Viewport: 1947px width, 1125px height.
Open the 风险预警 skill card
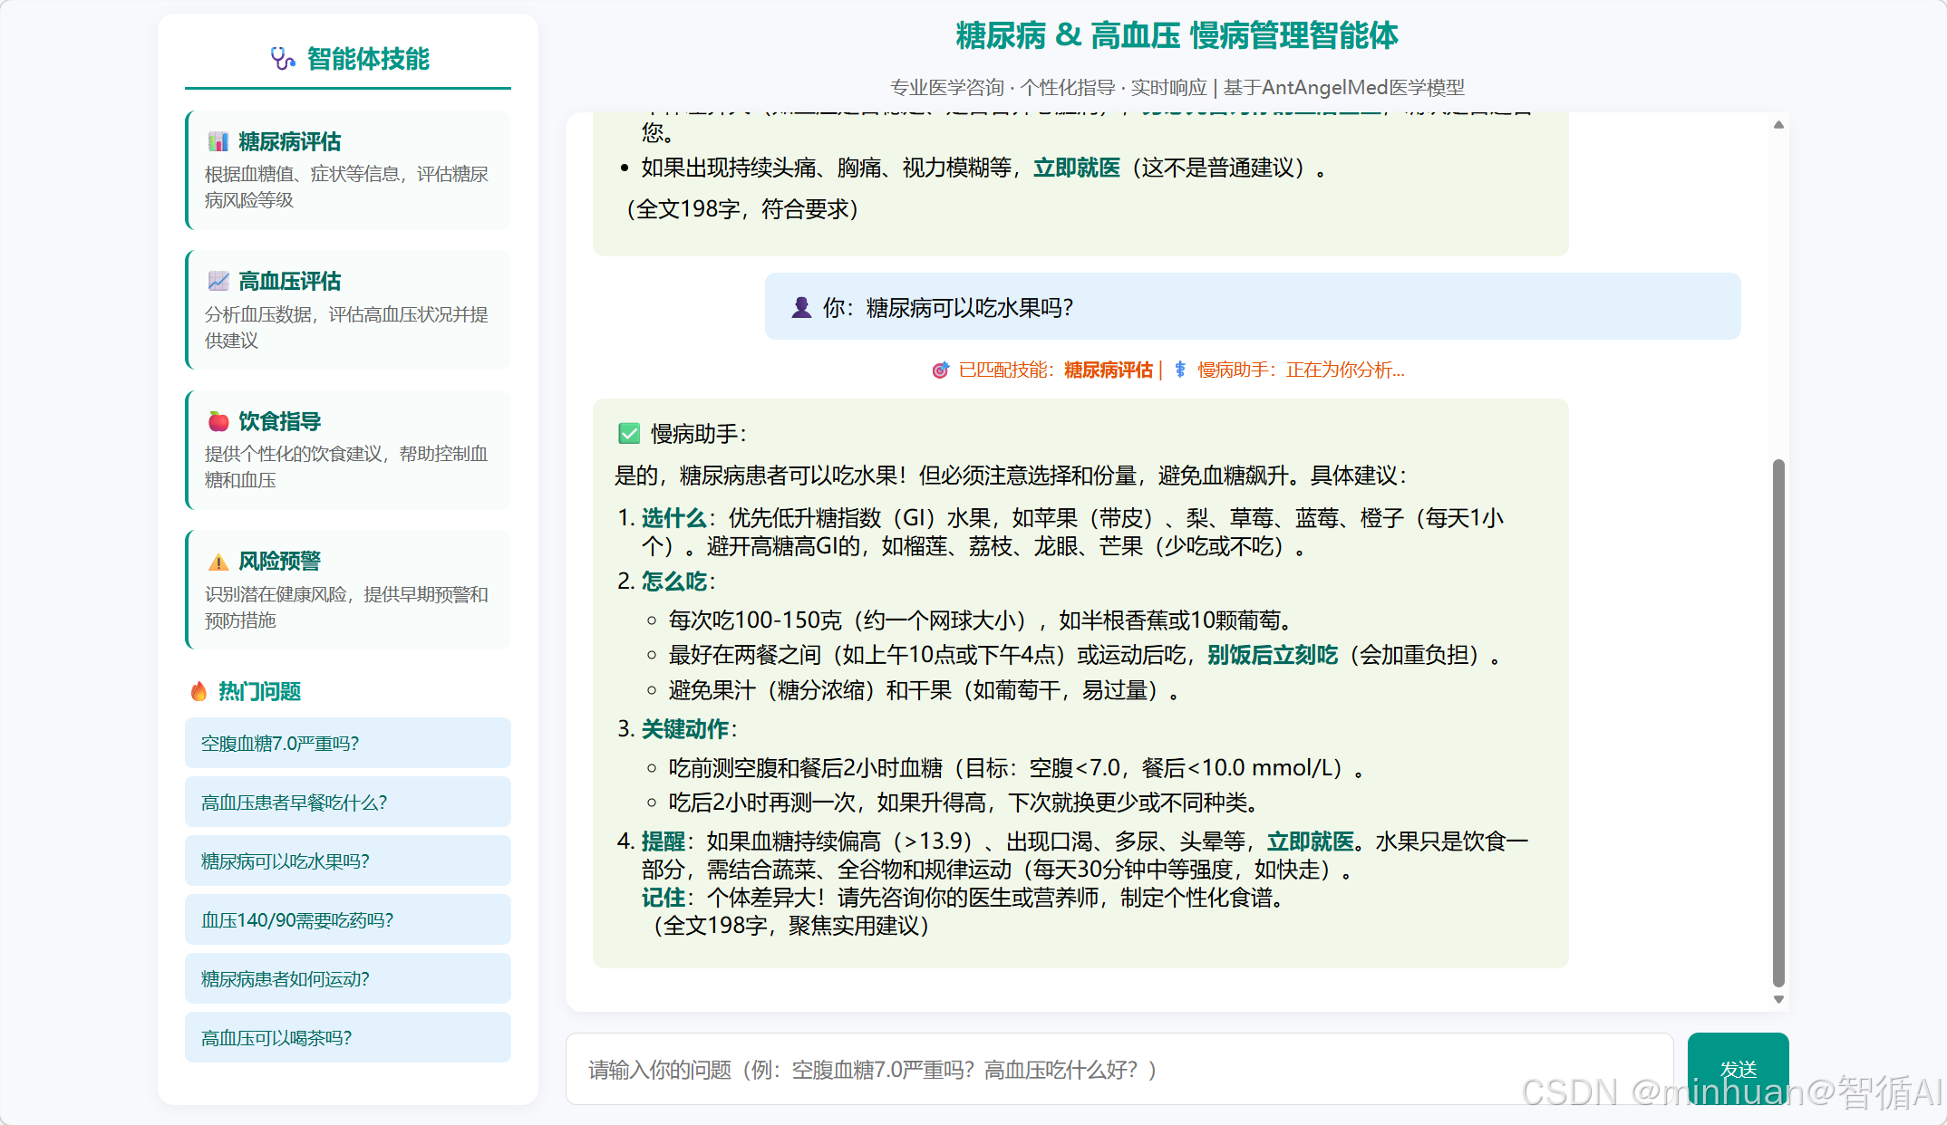348,590
